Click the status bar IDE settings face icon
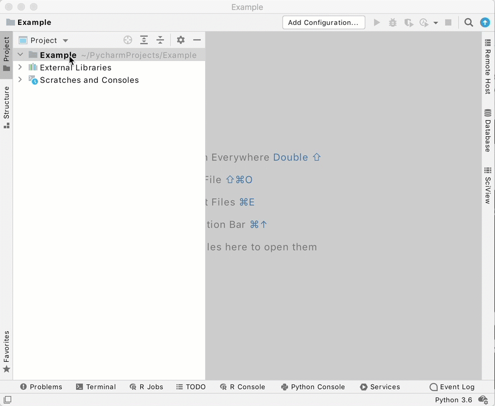 (x=483, y=400)
